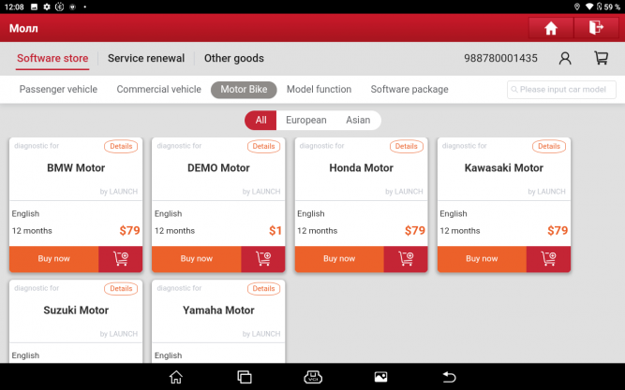Open Details for Suzuki Motor
Viewport: 625px width, 390px height.
[x=121, y=289]
